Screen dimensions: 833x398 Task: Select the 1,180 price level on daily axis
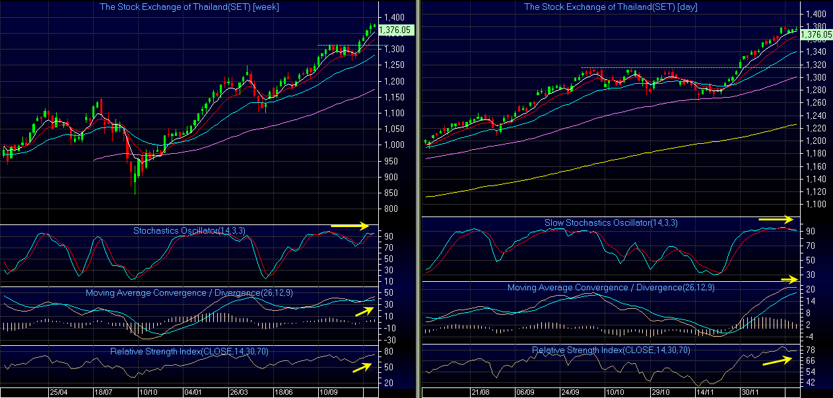[x=815, y=154]
